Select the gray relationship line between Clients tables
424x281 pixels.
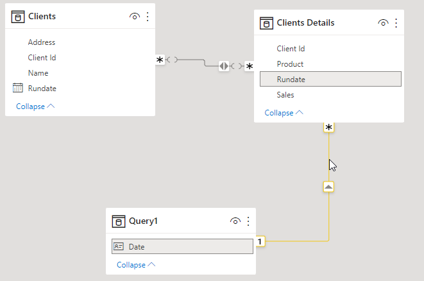[x=191, y=60]
